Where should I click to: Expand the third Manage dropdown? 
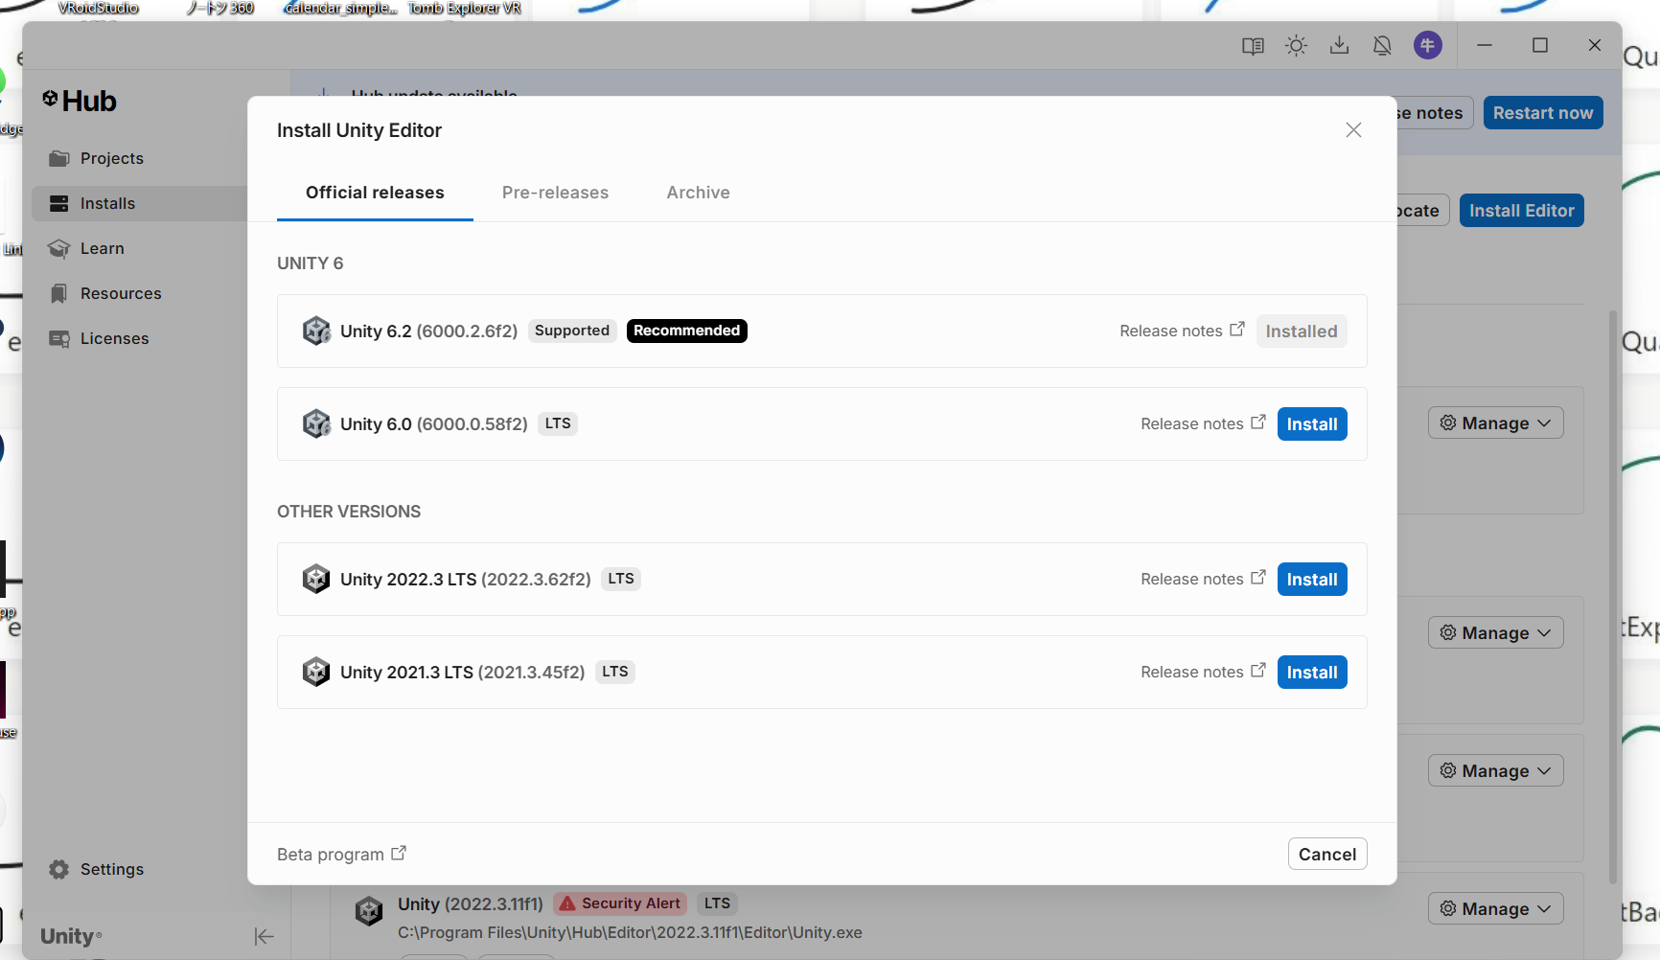tap(1496, 771)
